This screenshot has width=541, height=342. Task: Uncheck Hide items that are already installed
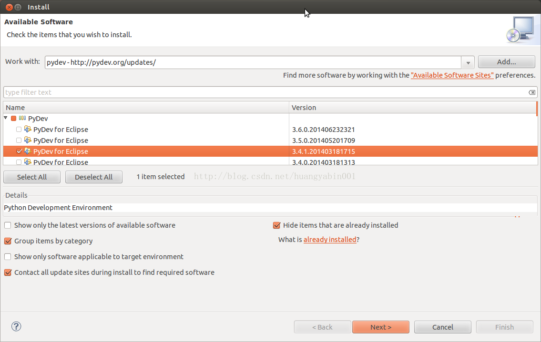click(x=276, y=225)
